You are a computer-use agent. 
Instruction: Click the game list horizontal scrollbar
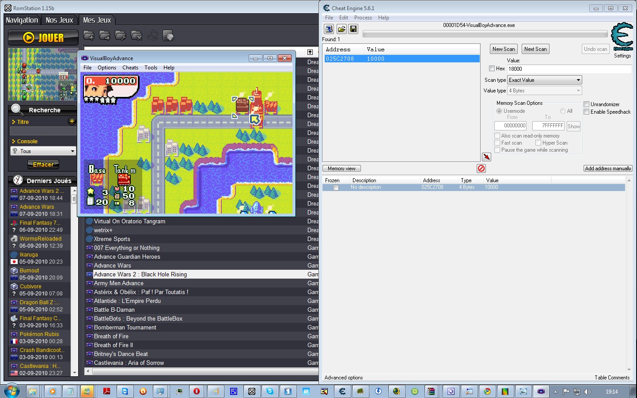tap(201, 371)
